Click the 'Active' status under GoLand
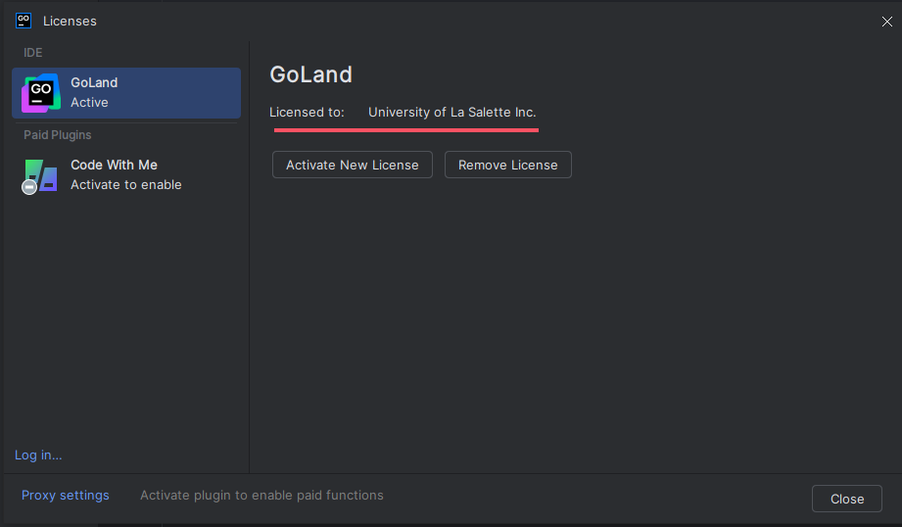 coord(89,103)
